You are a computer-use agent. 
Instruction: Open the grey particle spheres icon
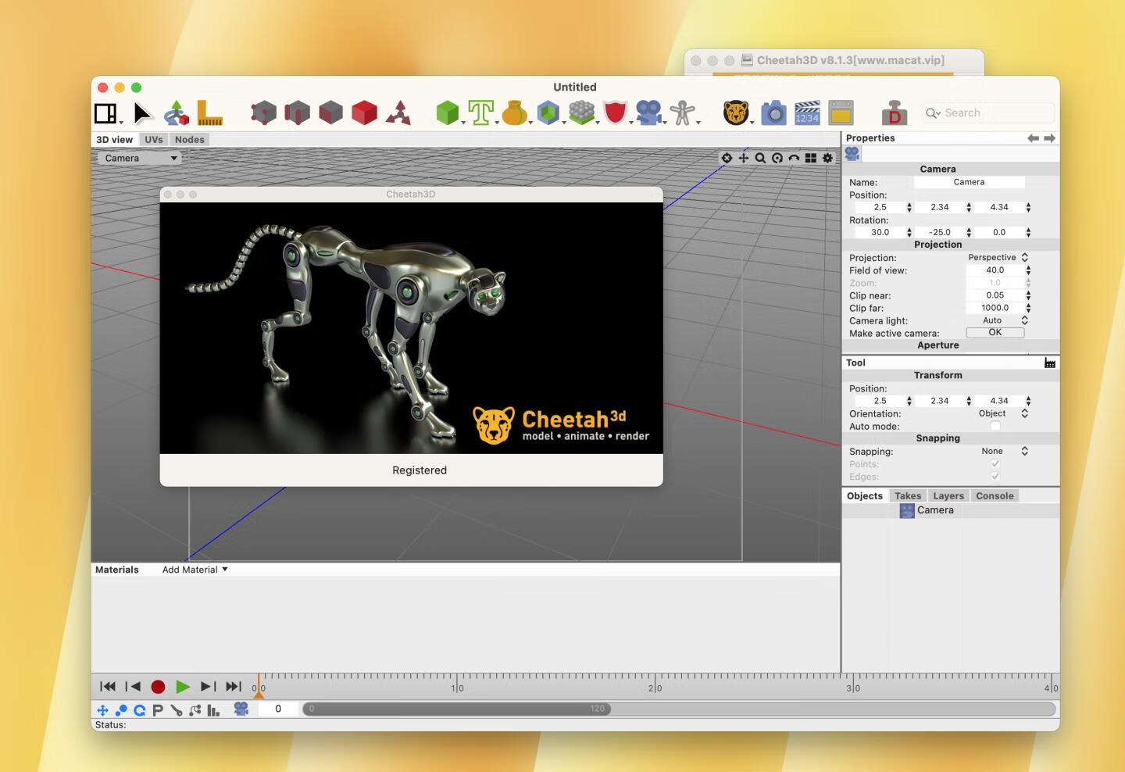(582, 113)
